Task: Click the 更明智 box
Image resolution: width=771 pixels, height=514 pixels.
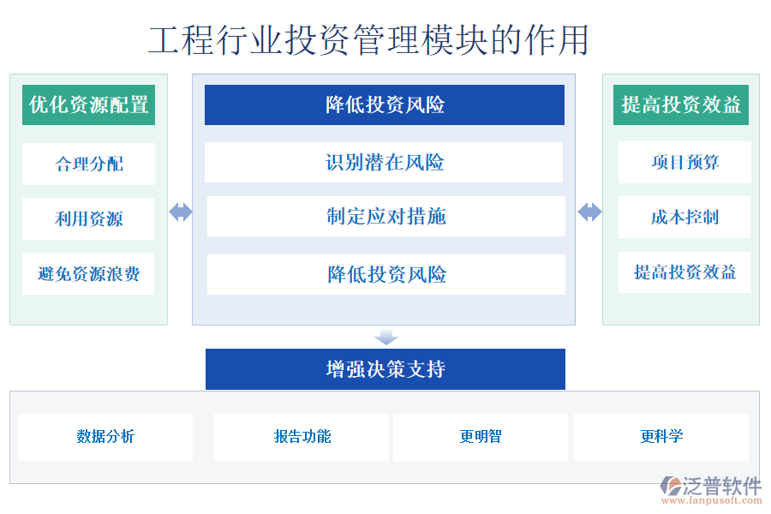Action: (x=480, y=437)
